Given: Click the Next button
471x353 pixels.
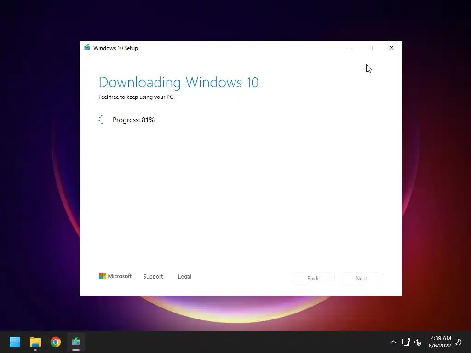Looking at the screenshot, I should tap(362, 278).
